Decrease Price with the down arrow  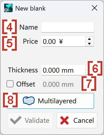pyautogui.click(x=89, y=44)
